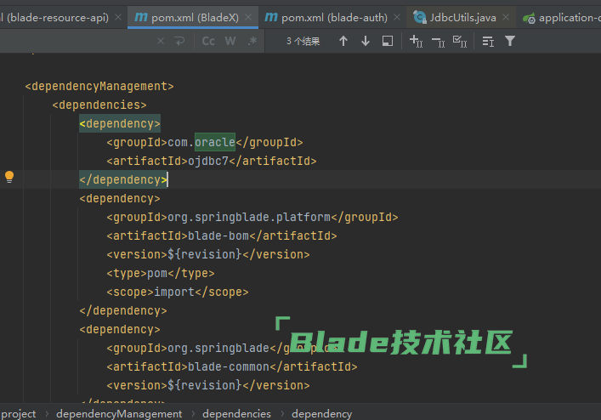Select all search occurrences
Viewport: 601px width, 420px height.
[460, 41]
